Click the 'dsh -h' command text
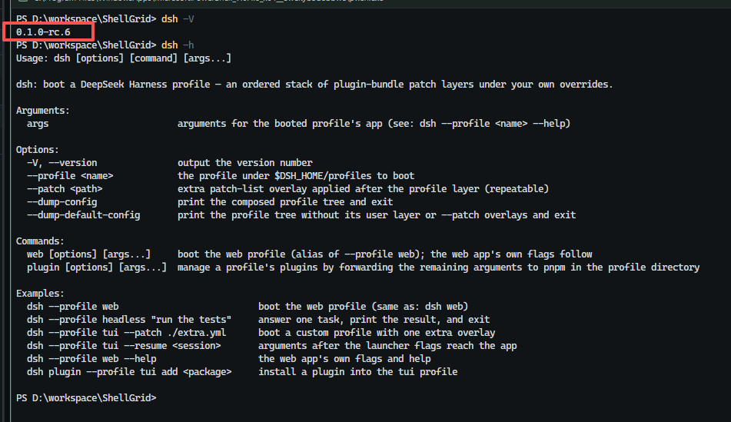The image size is (731, 422). coord(178,45)
